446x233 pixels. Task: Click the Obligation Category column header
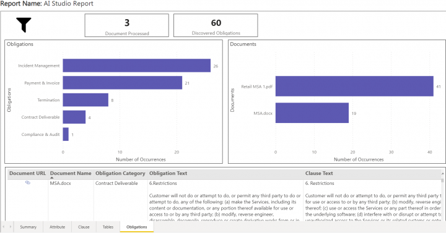tap(120, 173)
